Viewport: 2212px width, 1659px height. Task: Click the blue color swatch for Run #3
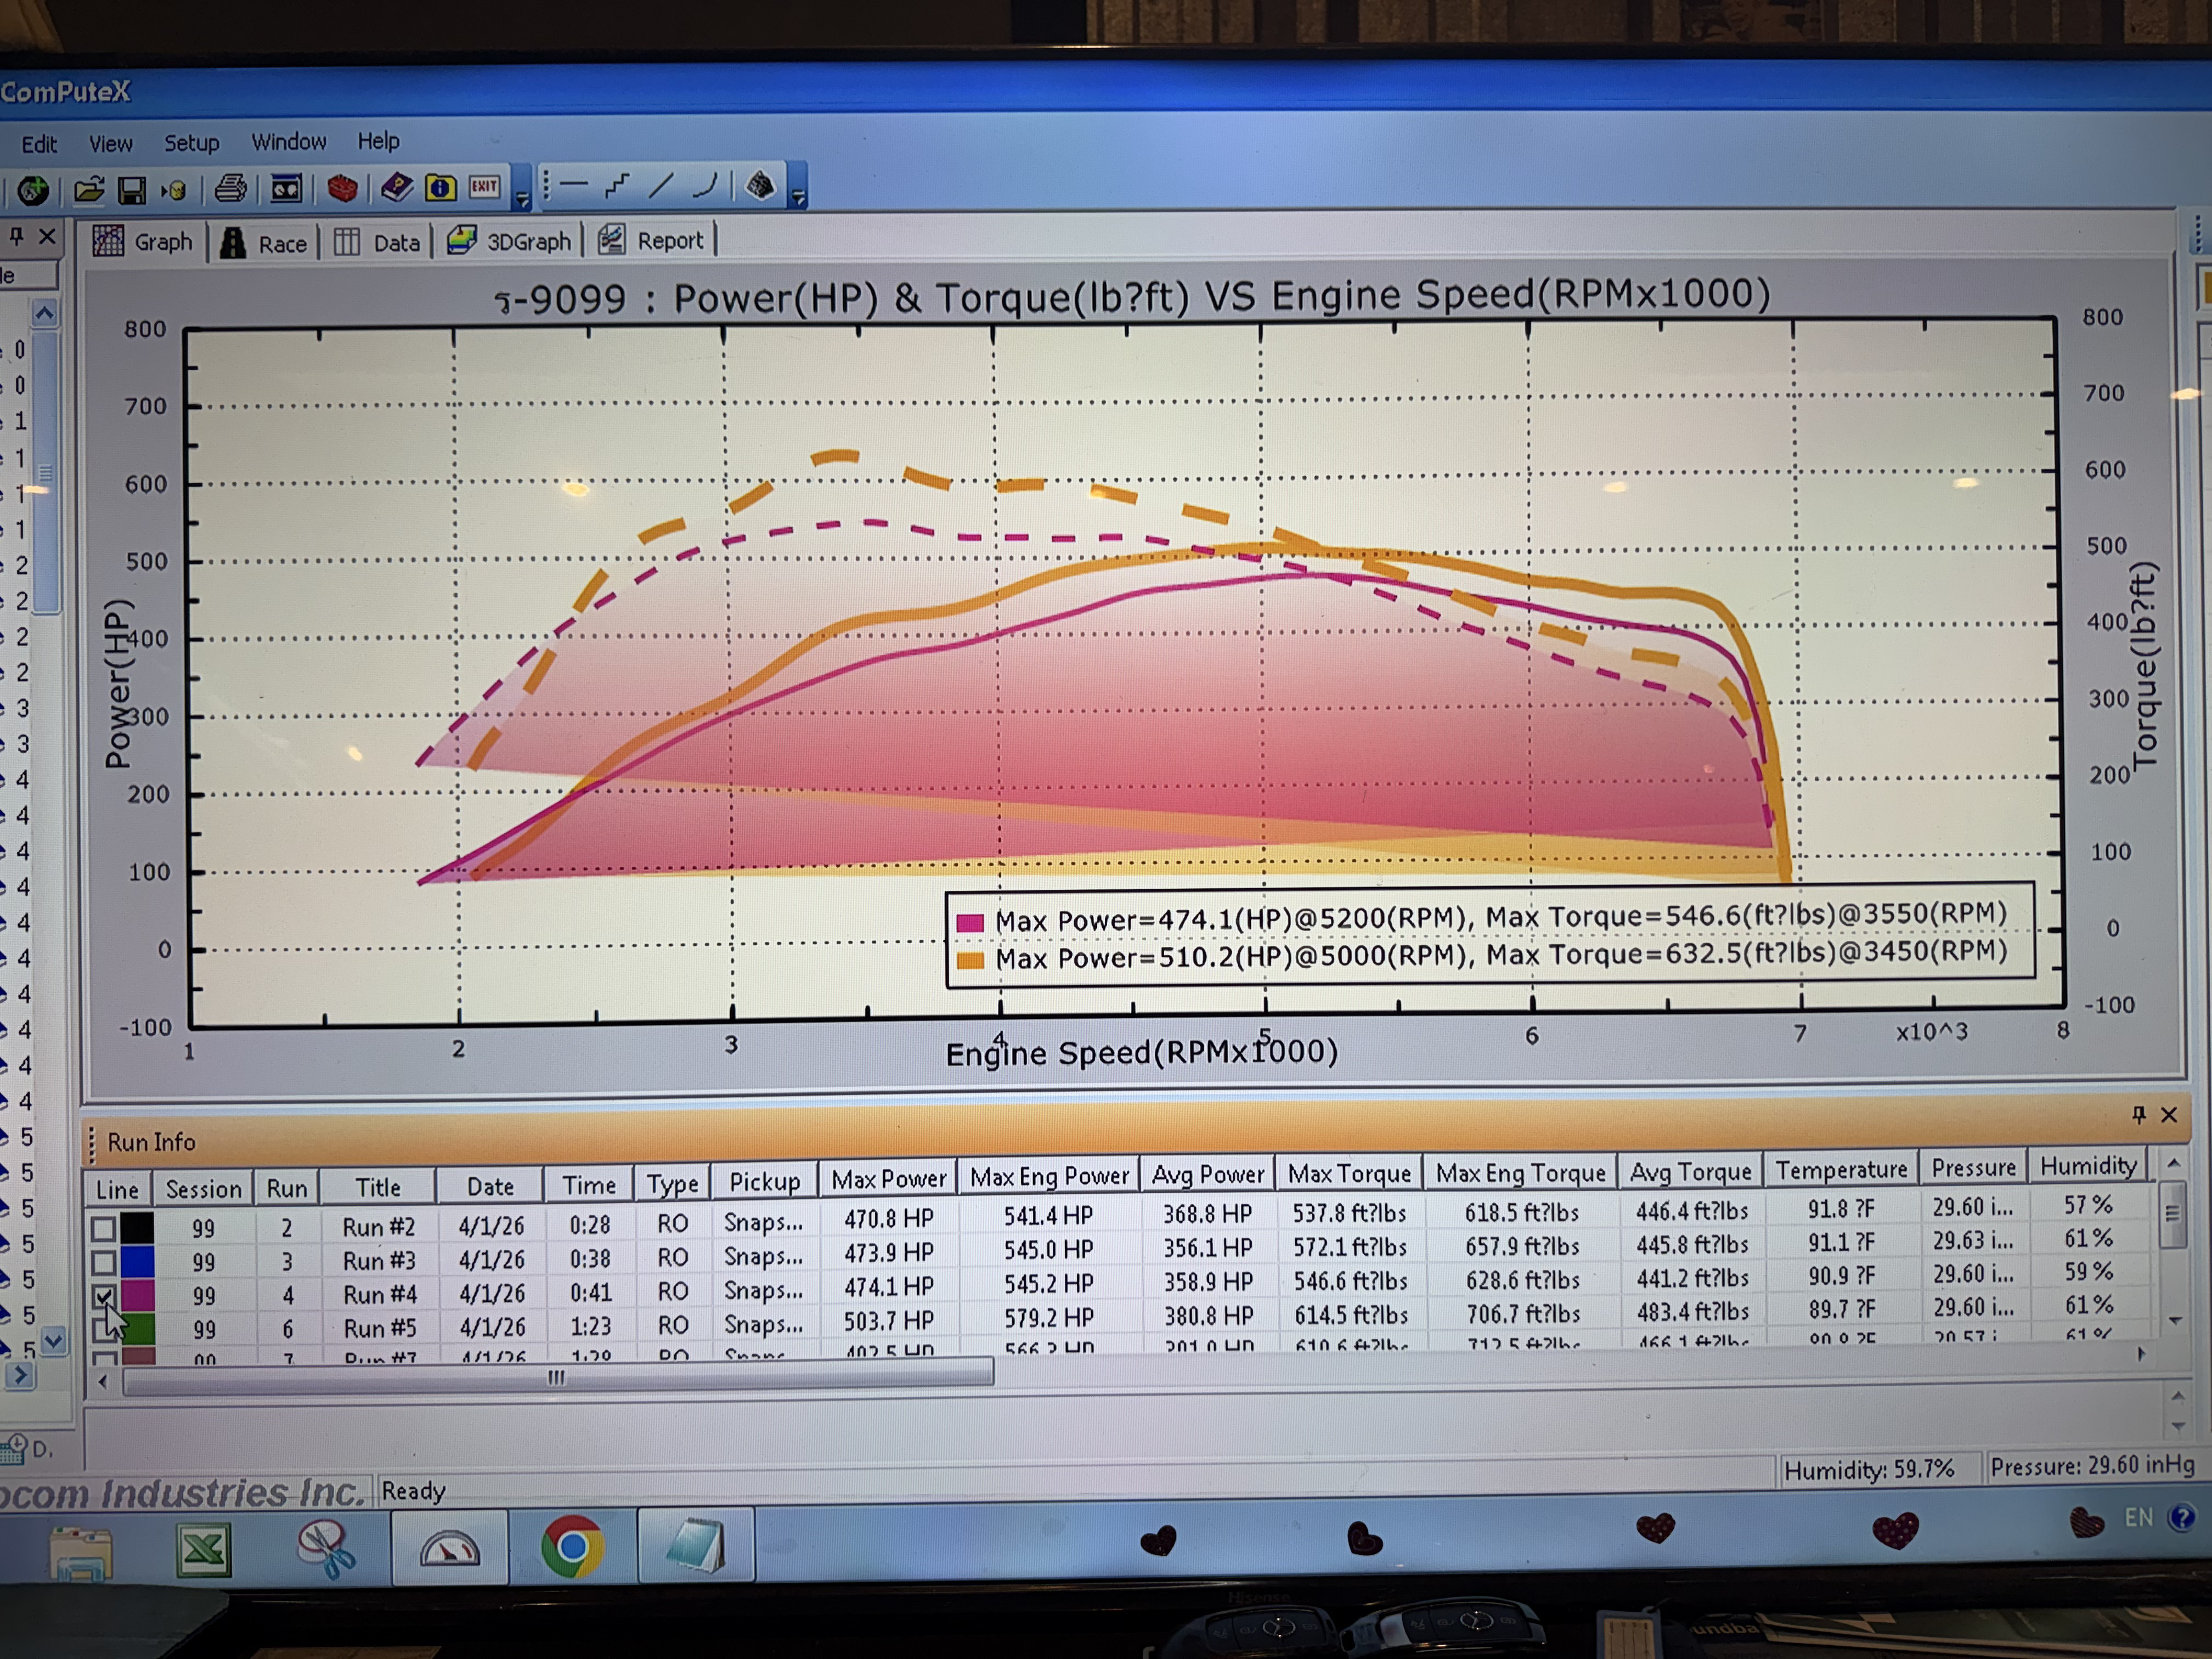[x=137, y=1261]
